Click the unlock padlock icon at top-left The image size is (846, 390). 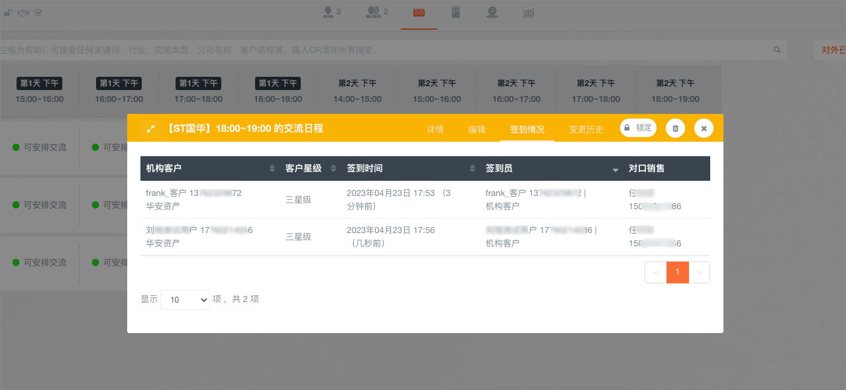[8, 13]
